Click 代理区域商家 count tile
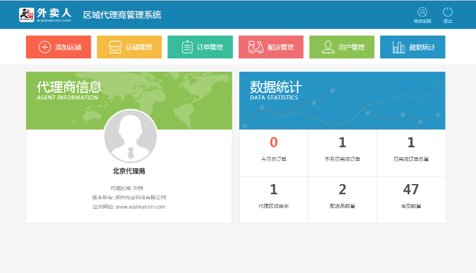Image resolution: width=476 pixels, height=273 pixels. pyautogui.click(x=274, y=199)
